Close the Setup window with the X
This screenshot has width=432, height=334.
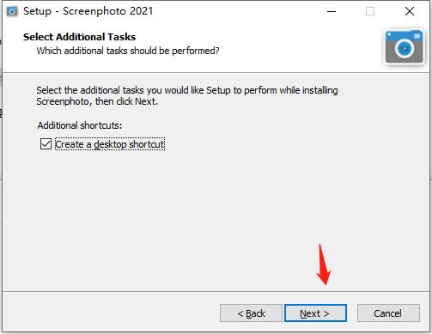point(410,11)
